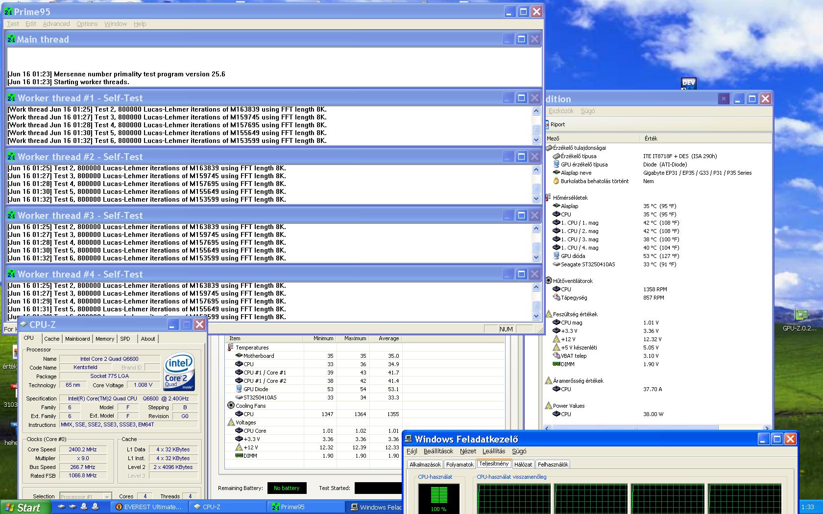Open the Folyamatok tab in Task Manager
The height and width of the screenshot is (514, 823).
click(x=460, y=465)
